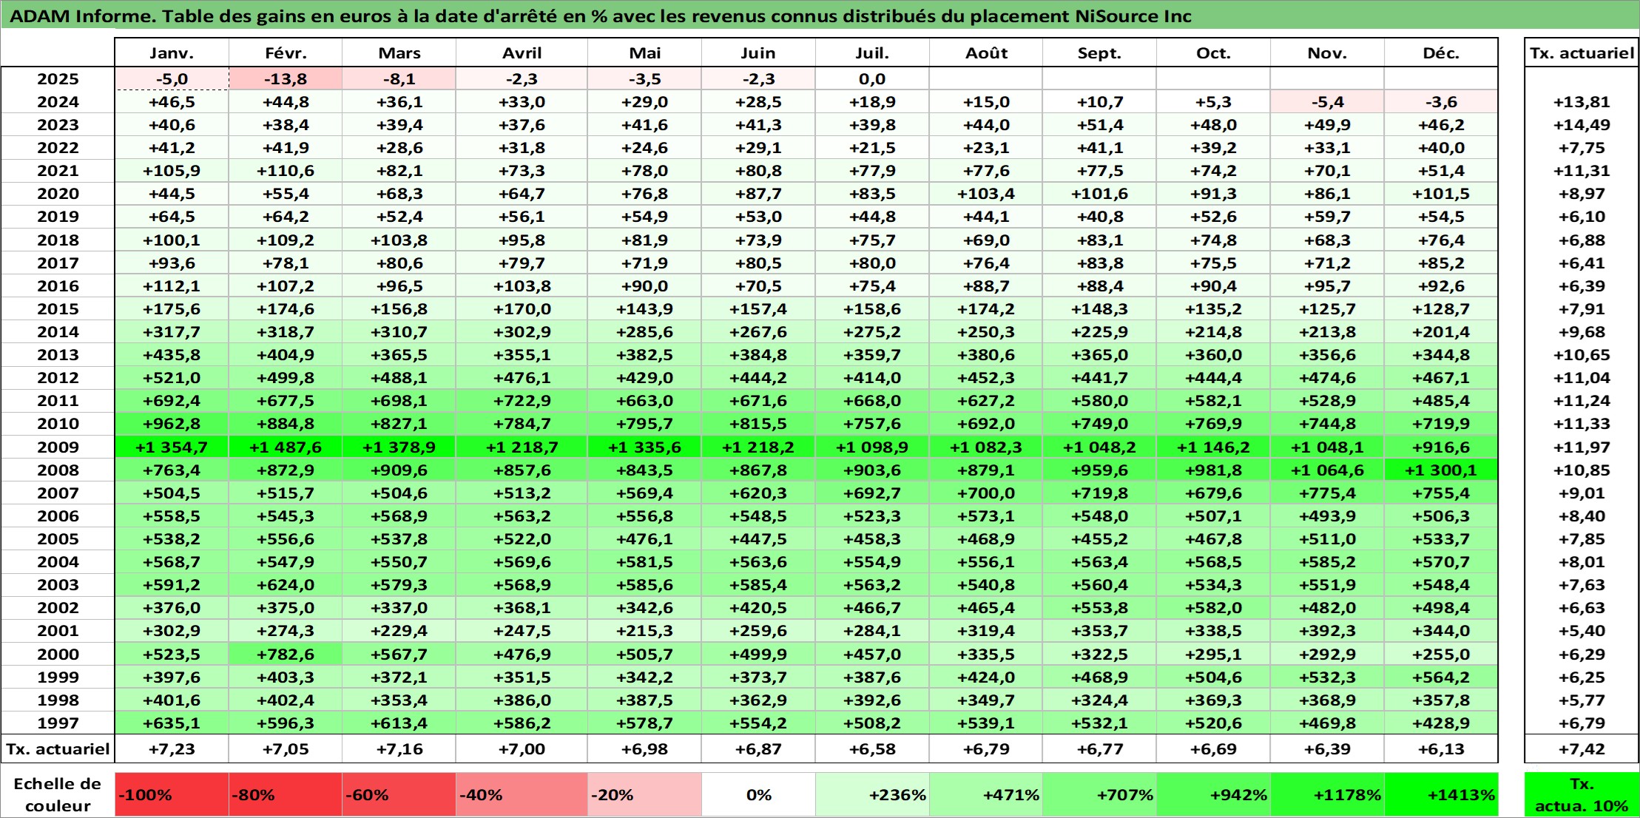Click the 'Tx. actua. 10%' green box
Screen dimensions: 1640x818
(x=1582, y=794)
